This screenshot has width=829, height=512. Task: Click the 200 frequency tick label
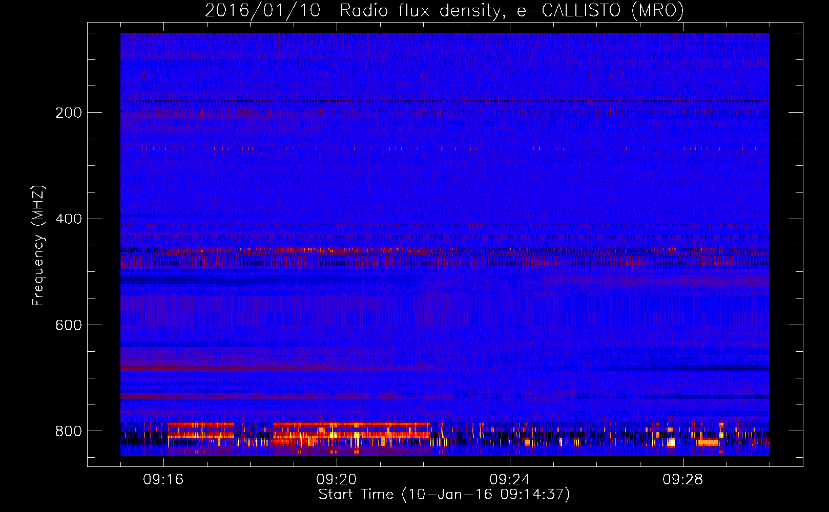coord(69,113)
